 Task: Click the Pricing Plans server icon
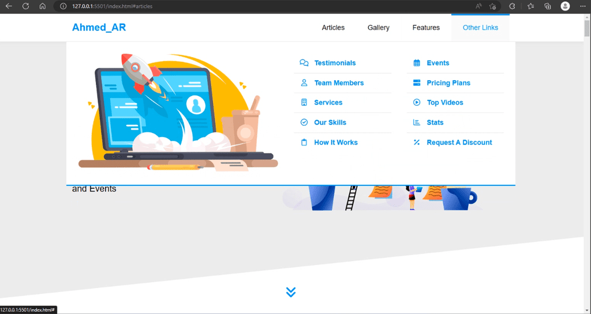[x=417, y=83]
